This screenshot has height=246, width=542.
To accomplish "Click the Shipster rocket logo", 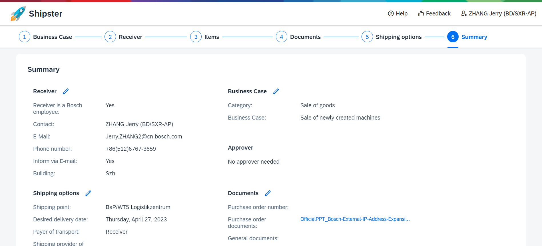I will point(18,13).
